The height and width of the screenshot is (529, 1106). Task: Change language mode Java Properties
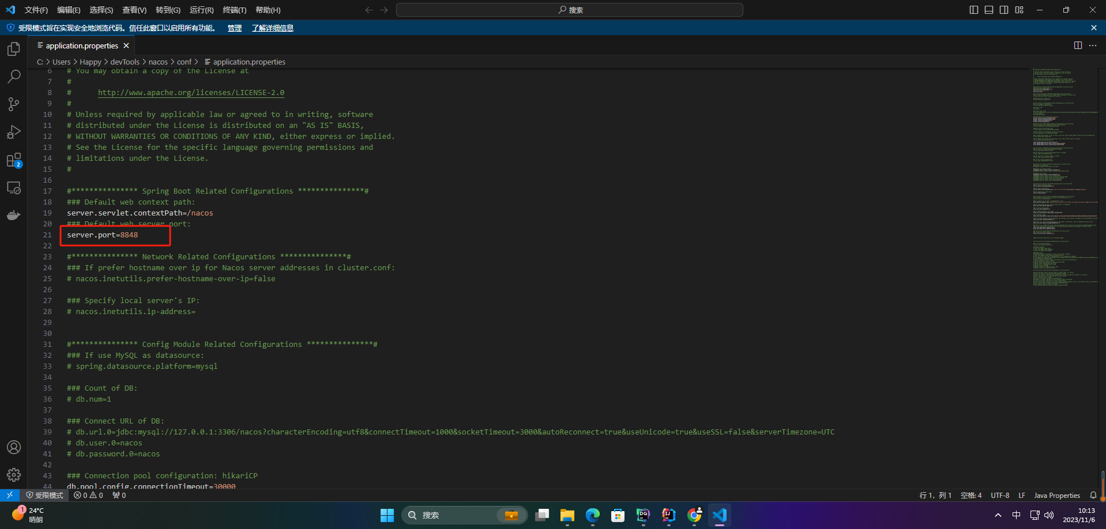coord(1057,495)
